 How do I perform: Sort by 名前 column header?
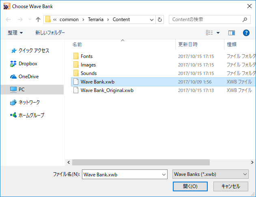pyautogui.click(x=77, y=44)
